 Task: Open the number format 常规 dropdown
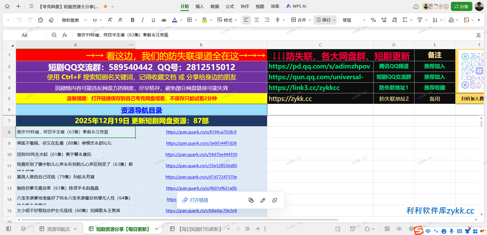pos(354,20)
